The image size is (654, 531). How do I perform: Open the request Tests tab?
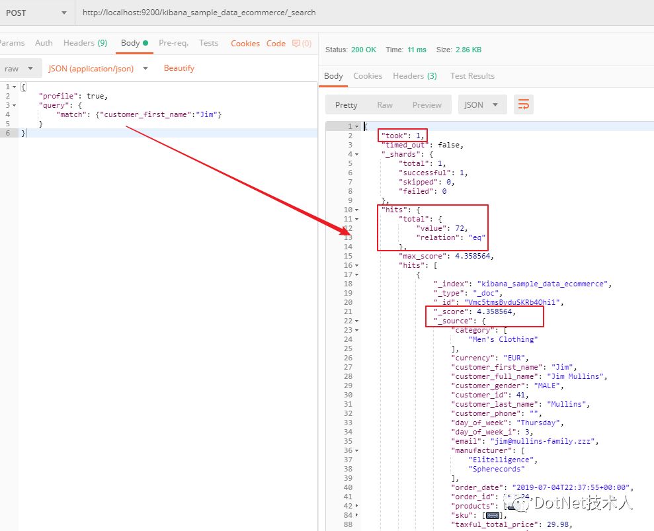pyautogui.click(x=208, y=43)
